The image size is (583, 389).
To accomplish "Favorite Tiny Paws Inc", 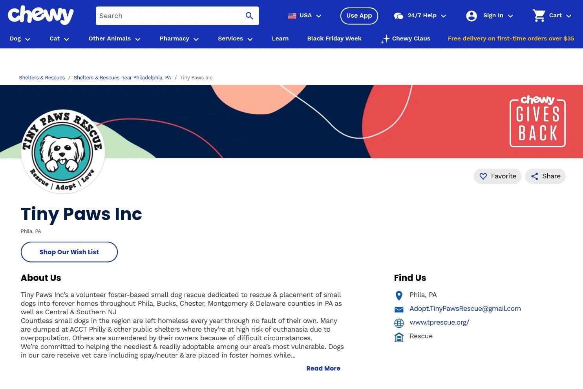I will tap(497, 176).
